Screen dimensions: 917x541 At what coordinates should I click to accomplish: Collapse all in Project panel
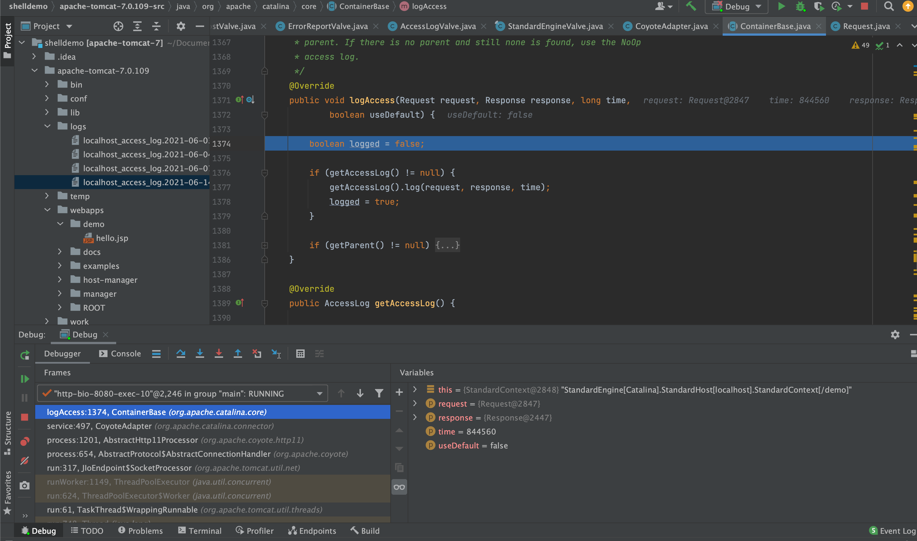click(x=156, y=26)
